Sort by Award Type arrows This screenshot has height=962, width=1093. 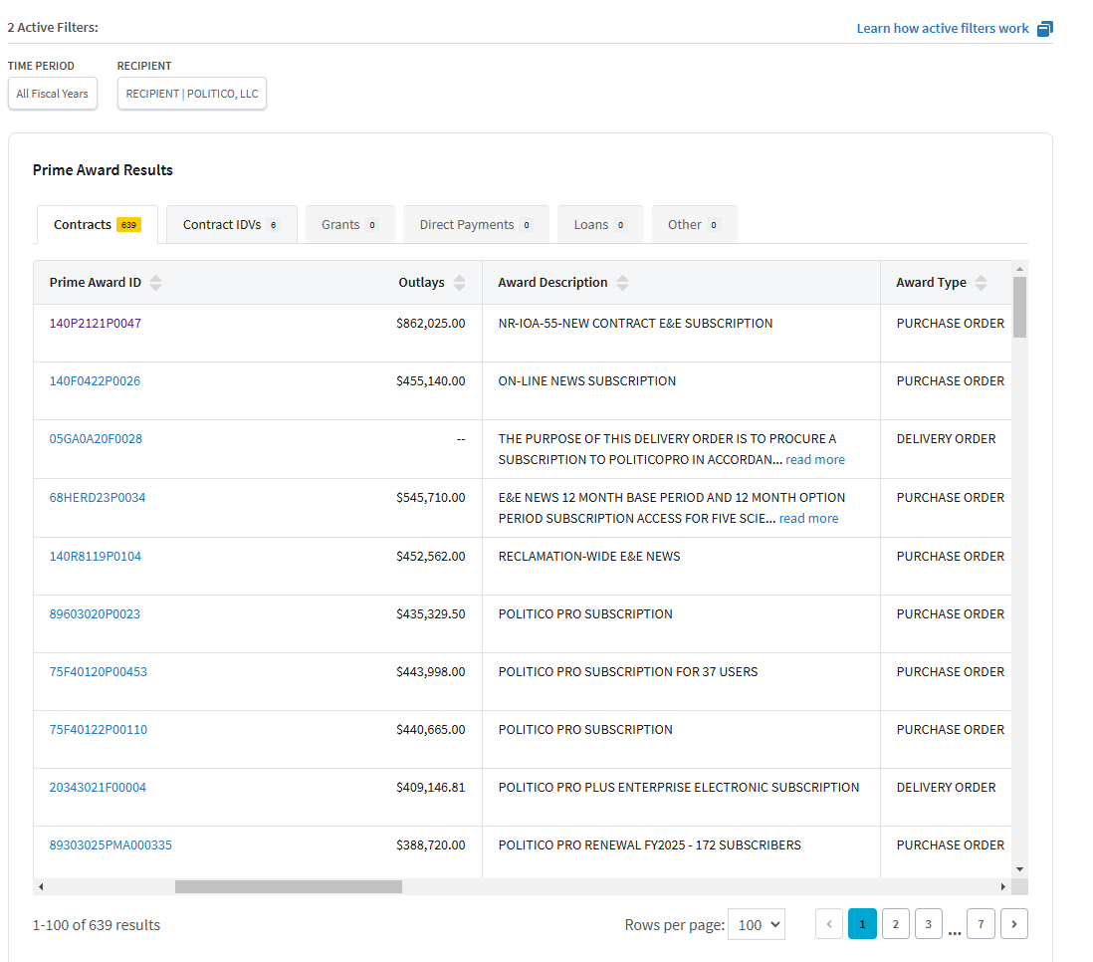(x=981, y=283)
